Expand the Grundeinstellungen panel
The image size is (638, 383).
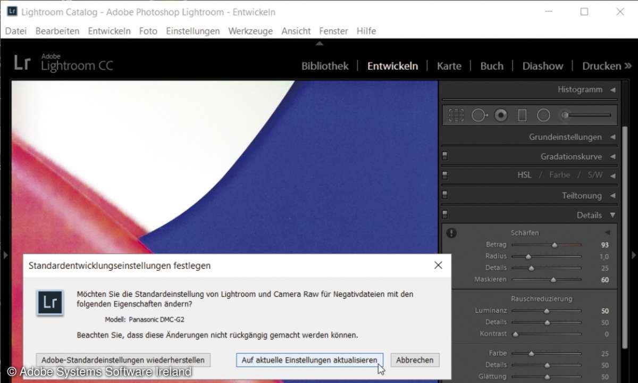point(612,137)
